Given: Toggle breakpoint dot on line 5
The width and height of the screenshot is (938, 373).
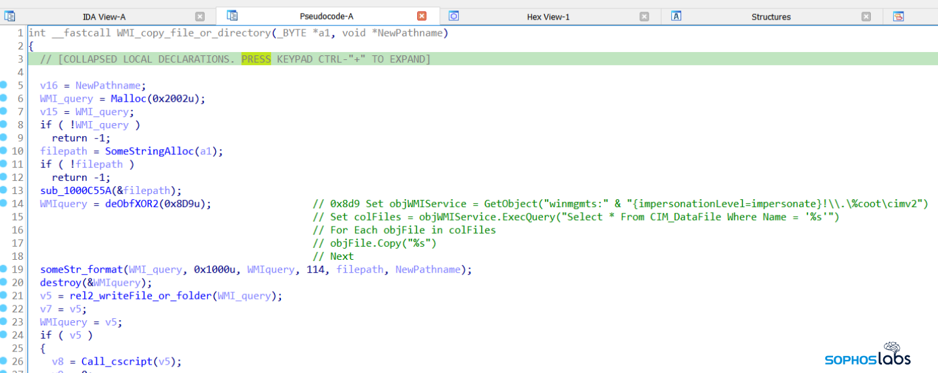Looking at the screenshot, I should (4, 85).
